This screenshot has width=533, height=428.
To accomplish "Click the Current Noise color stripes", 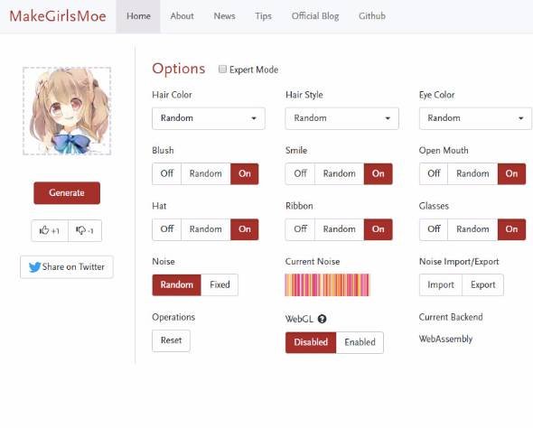I will click(x=327, y=284).
